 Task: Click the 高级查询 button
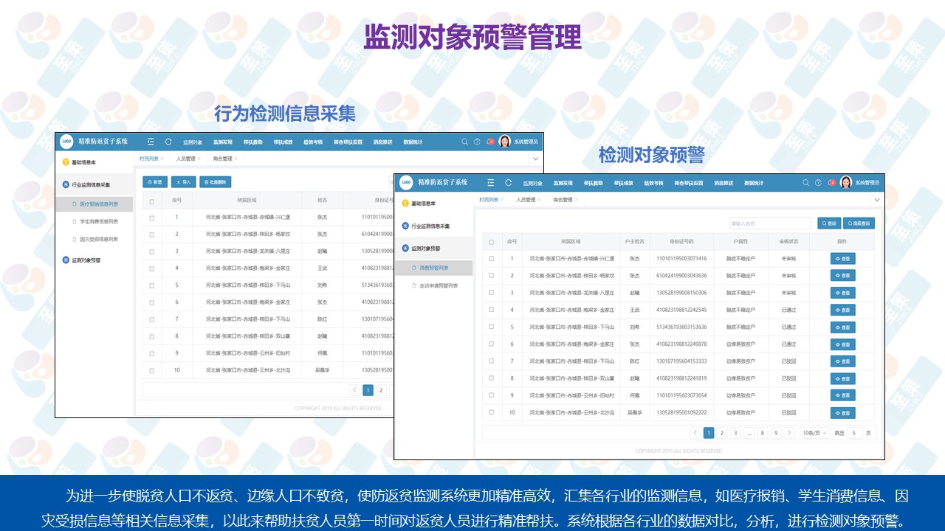point(859,223)
